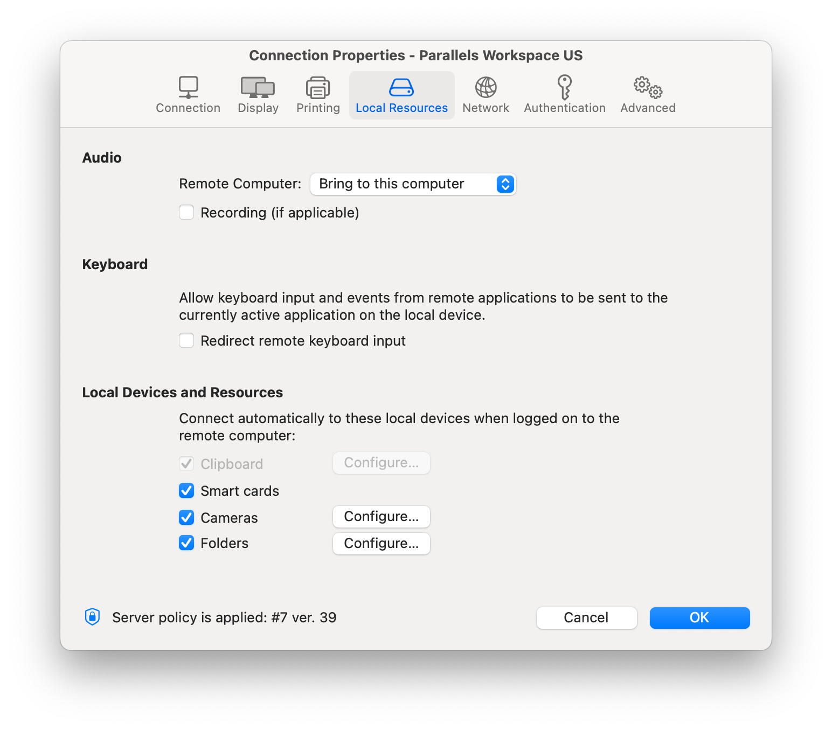Viewport: 832px width, 730px height.
Task: Cancel the connection properties dialog
Action: [x=587, y=618]
